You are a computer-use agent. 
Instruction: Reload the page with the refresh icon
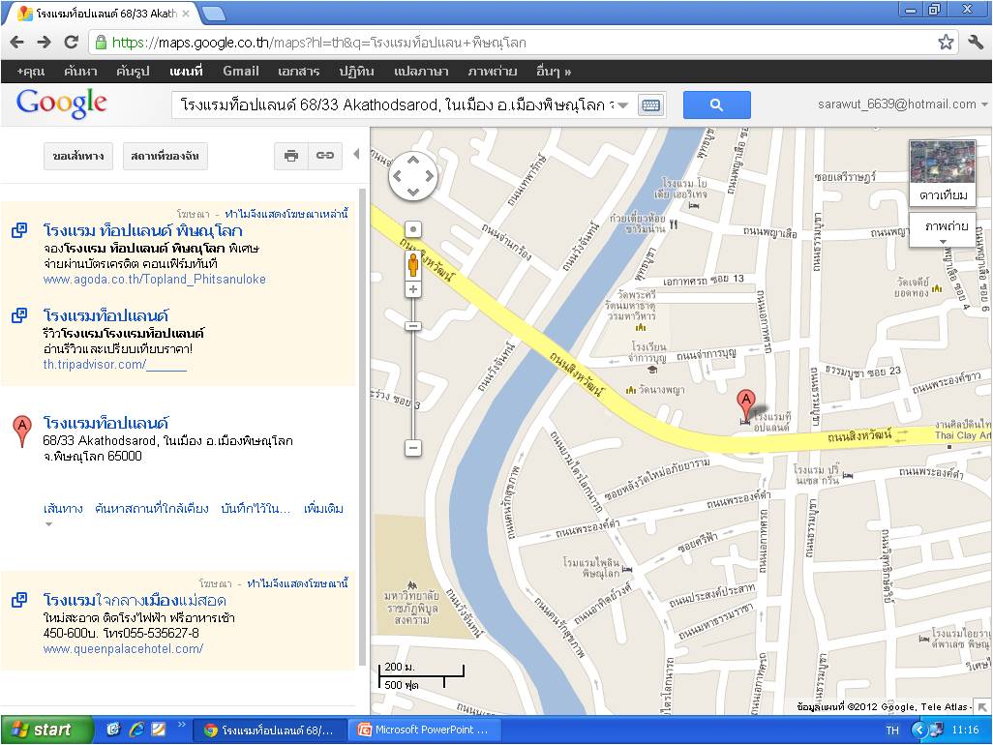click(x=71, y=43)
